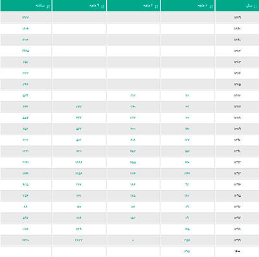Screen dimensions: 259x257
Task: Select year cell ۱۳۸۶
Action: tap(237, 95)
